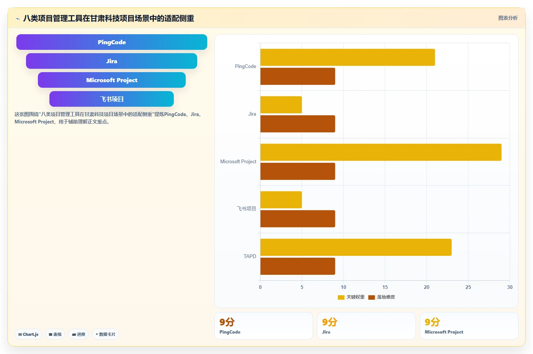This screenshot has height=354, width=533.
Task: Click the brown bar for Microsoft Project
Action: [x=298, y=171]
